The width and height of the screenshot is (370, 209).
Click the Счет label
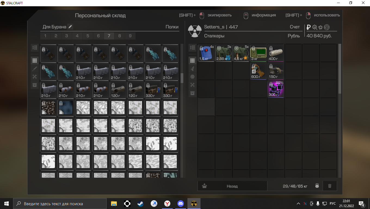295,27
